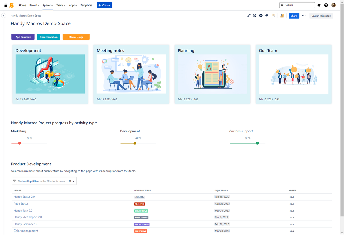Open the Spaces dropdown menu
This screenshot has height=235, width=344.
coord(48,5)
